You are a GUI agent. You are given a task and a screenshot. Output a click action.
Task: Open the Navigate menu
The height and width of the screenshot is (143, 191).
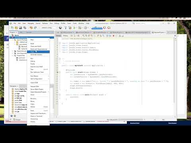[x=31, y=23]
